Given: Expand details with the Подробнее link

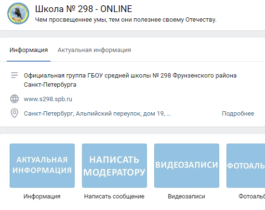Looking at the screenshot, I should [238, 114].
